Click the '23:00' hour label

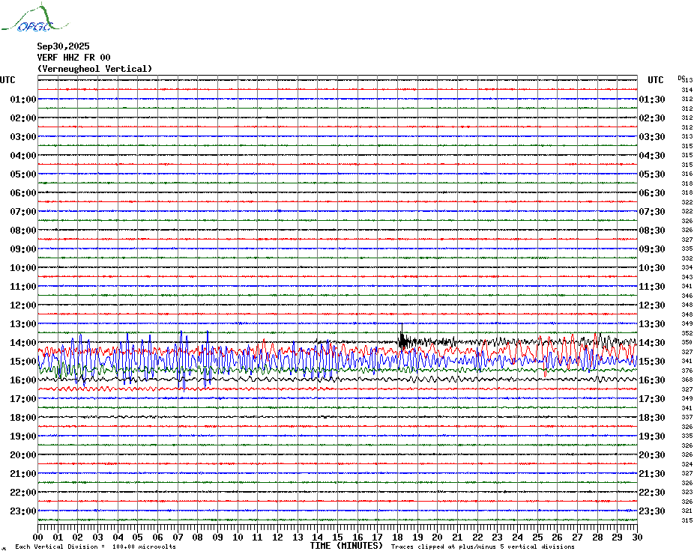tap(23, 511)
